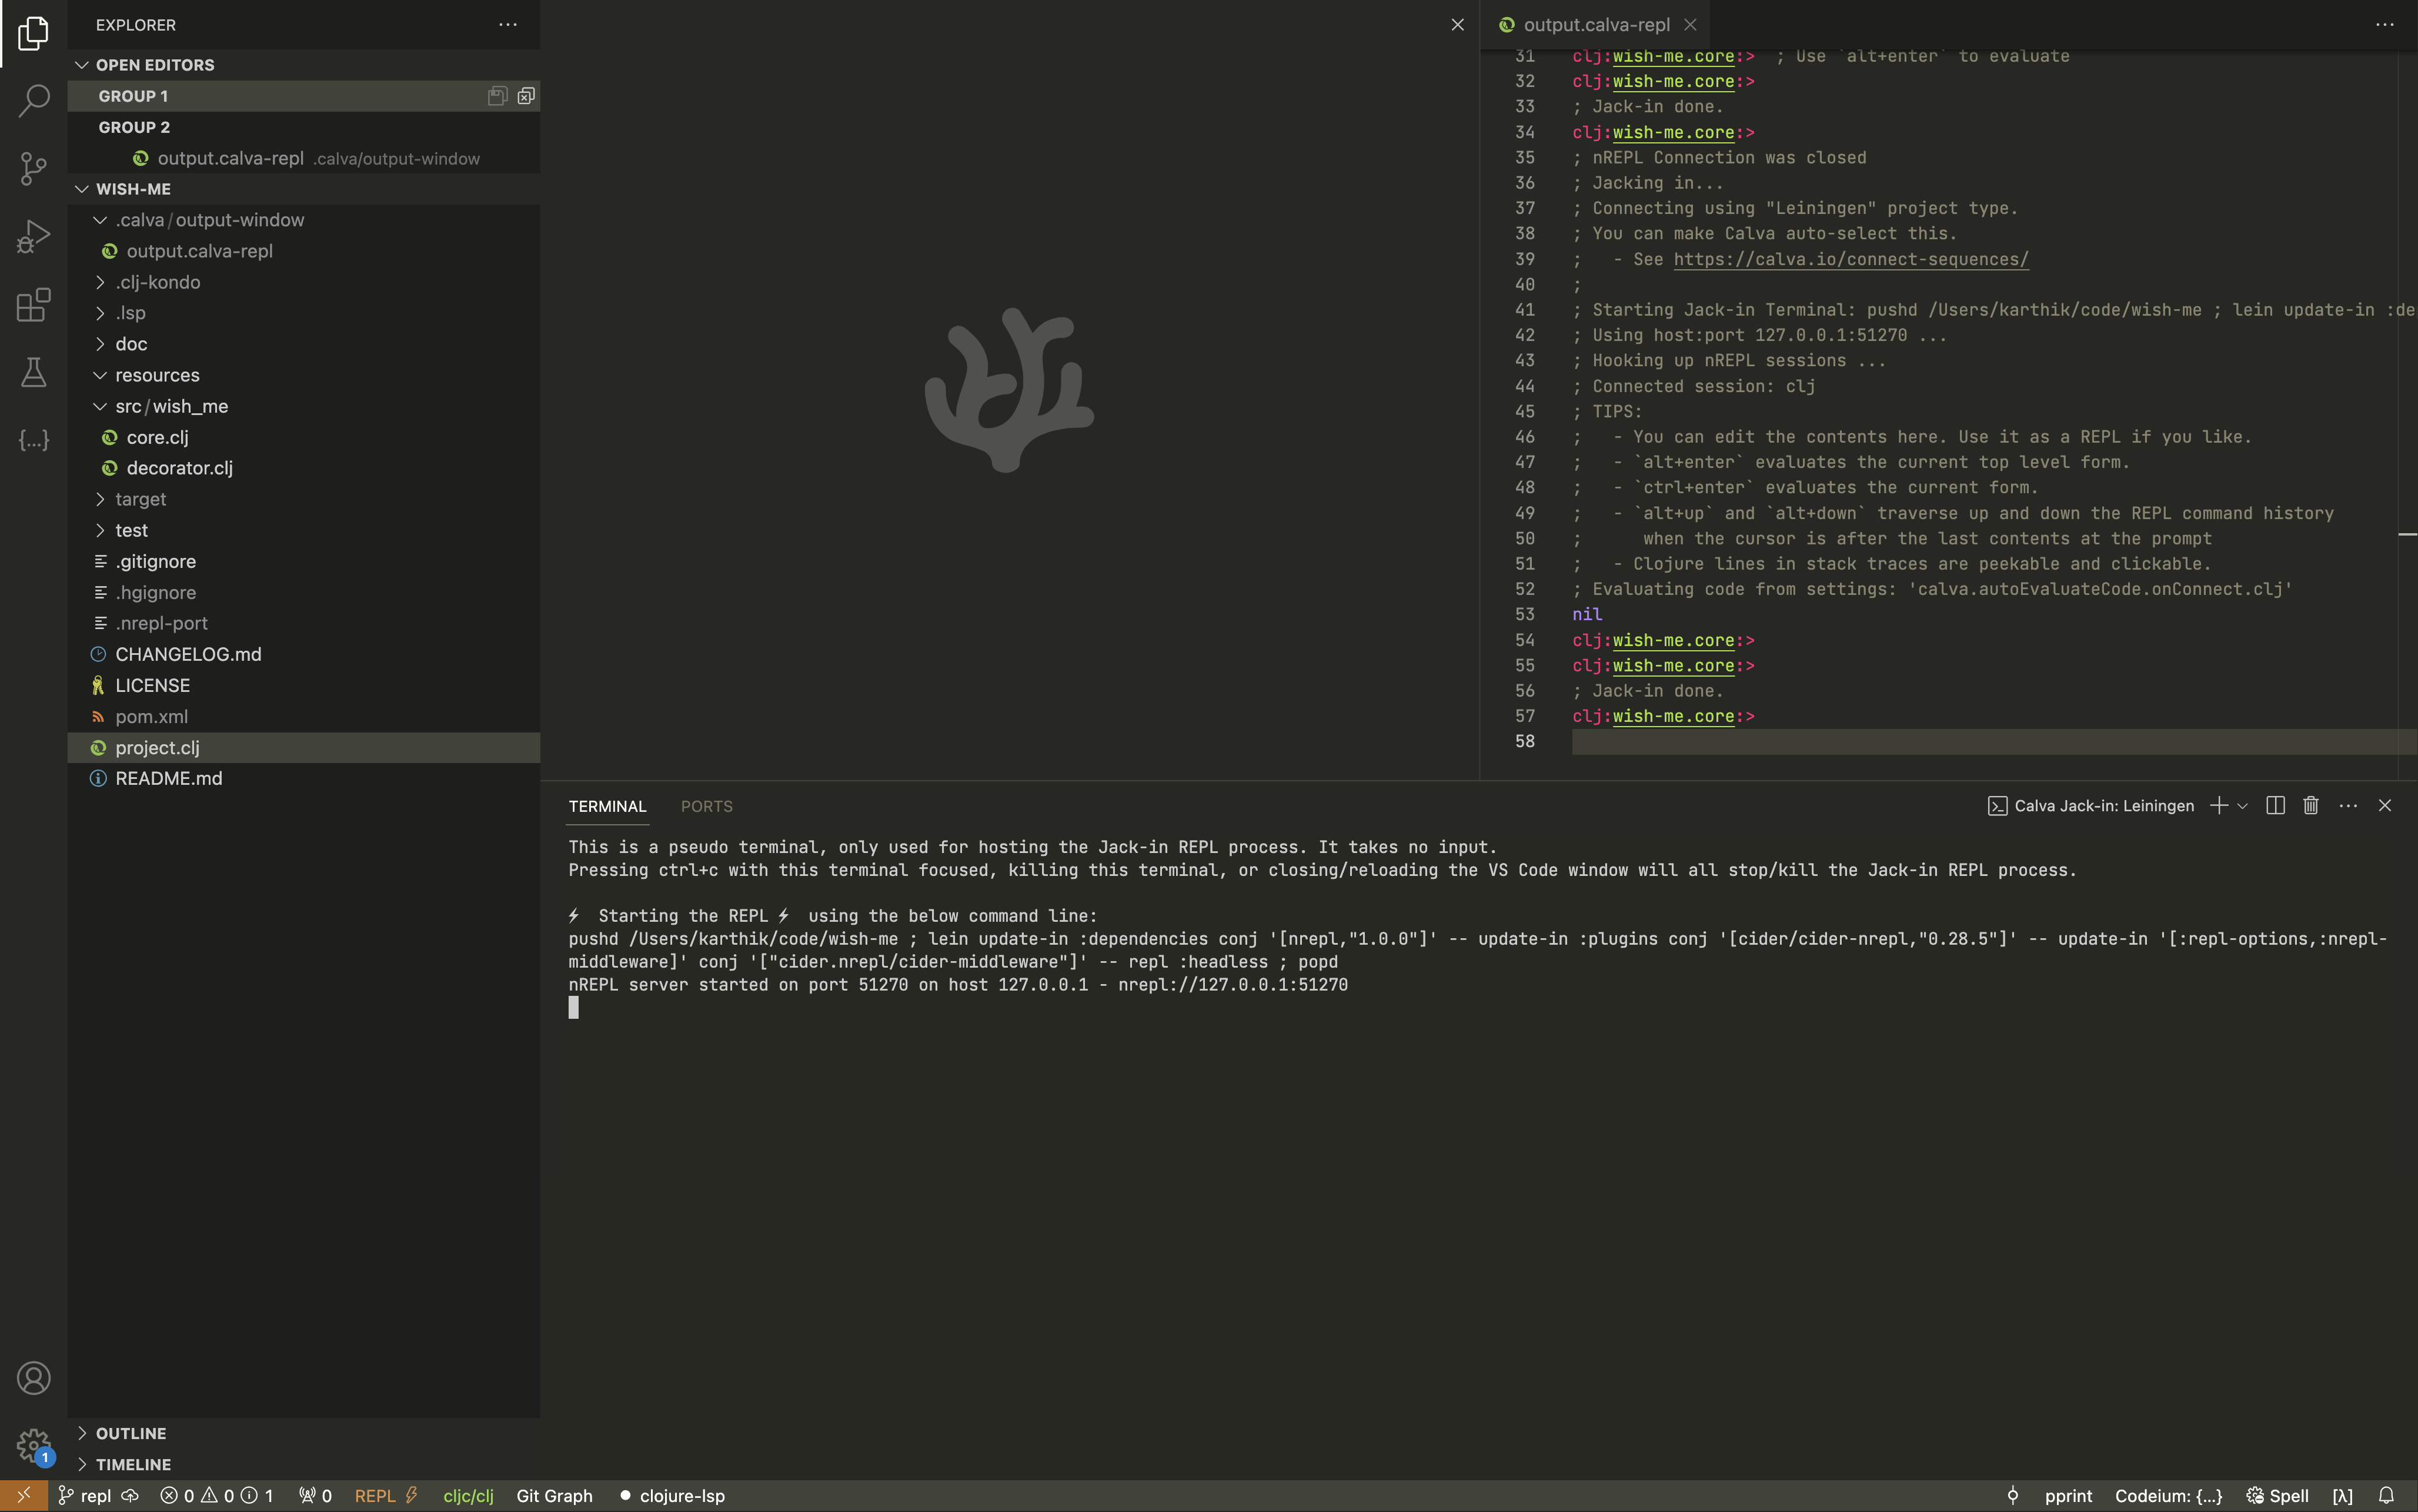Click the ports forwarded indicator showing 0

[315, 1496]
